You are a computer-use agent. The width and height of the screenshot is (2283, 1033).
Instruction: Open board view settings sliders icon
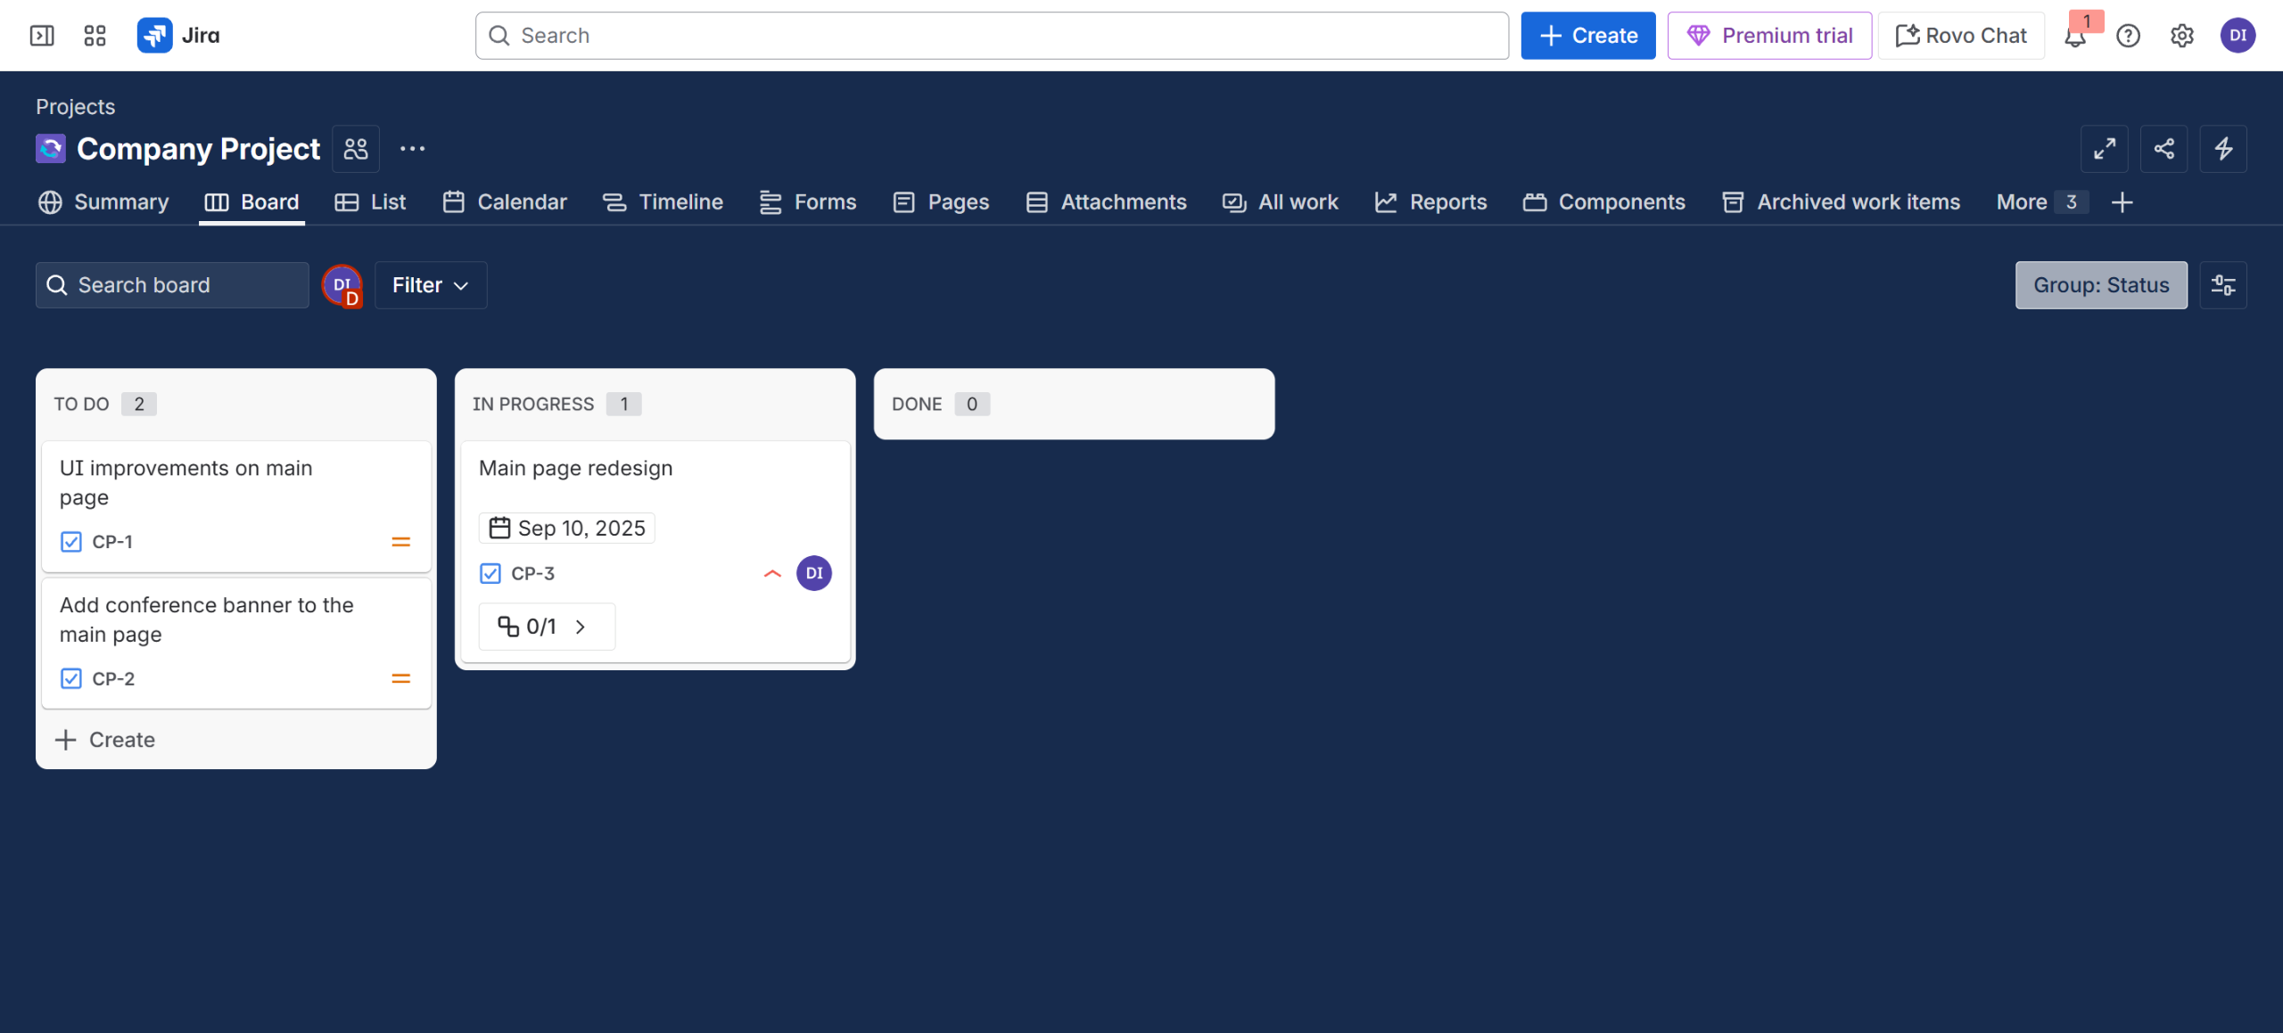coord(2222,285)
